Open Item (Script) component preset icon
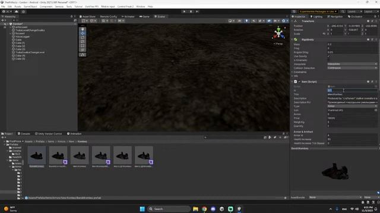Screen dimensions: 380x213 click(372, 82)
